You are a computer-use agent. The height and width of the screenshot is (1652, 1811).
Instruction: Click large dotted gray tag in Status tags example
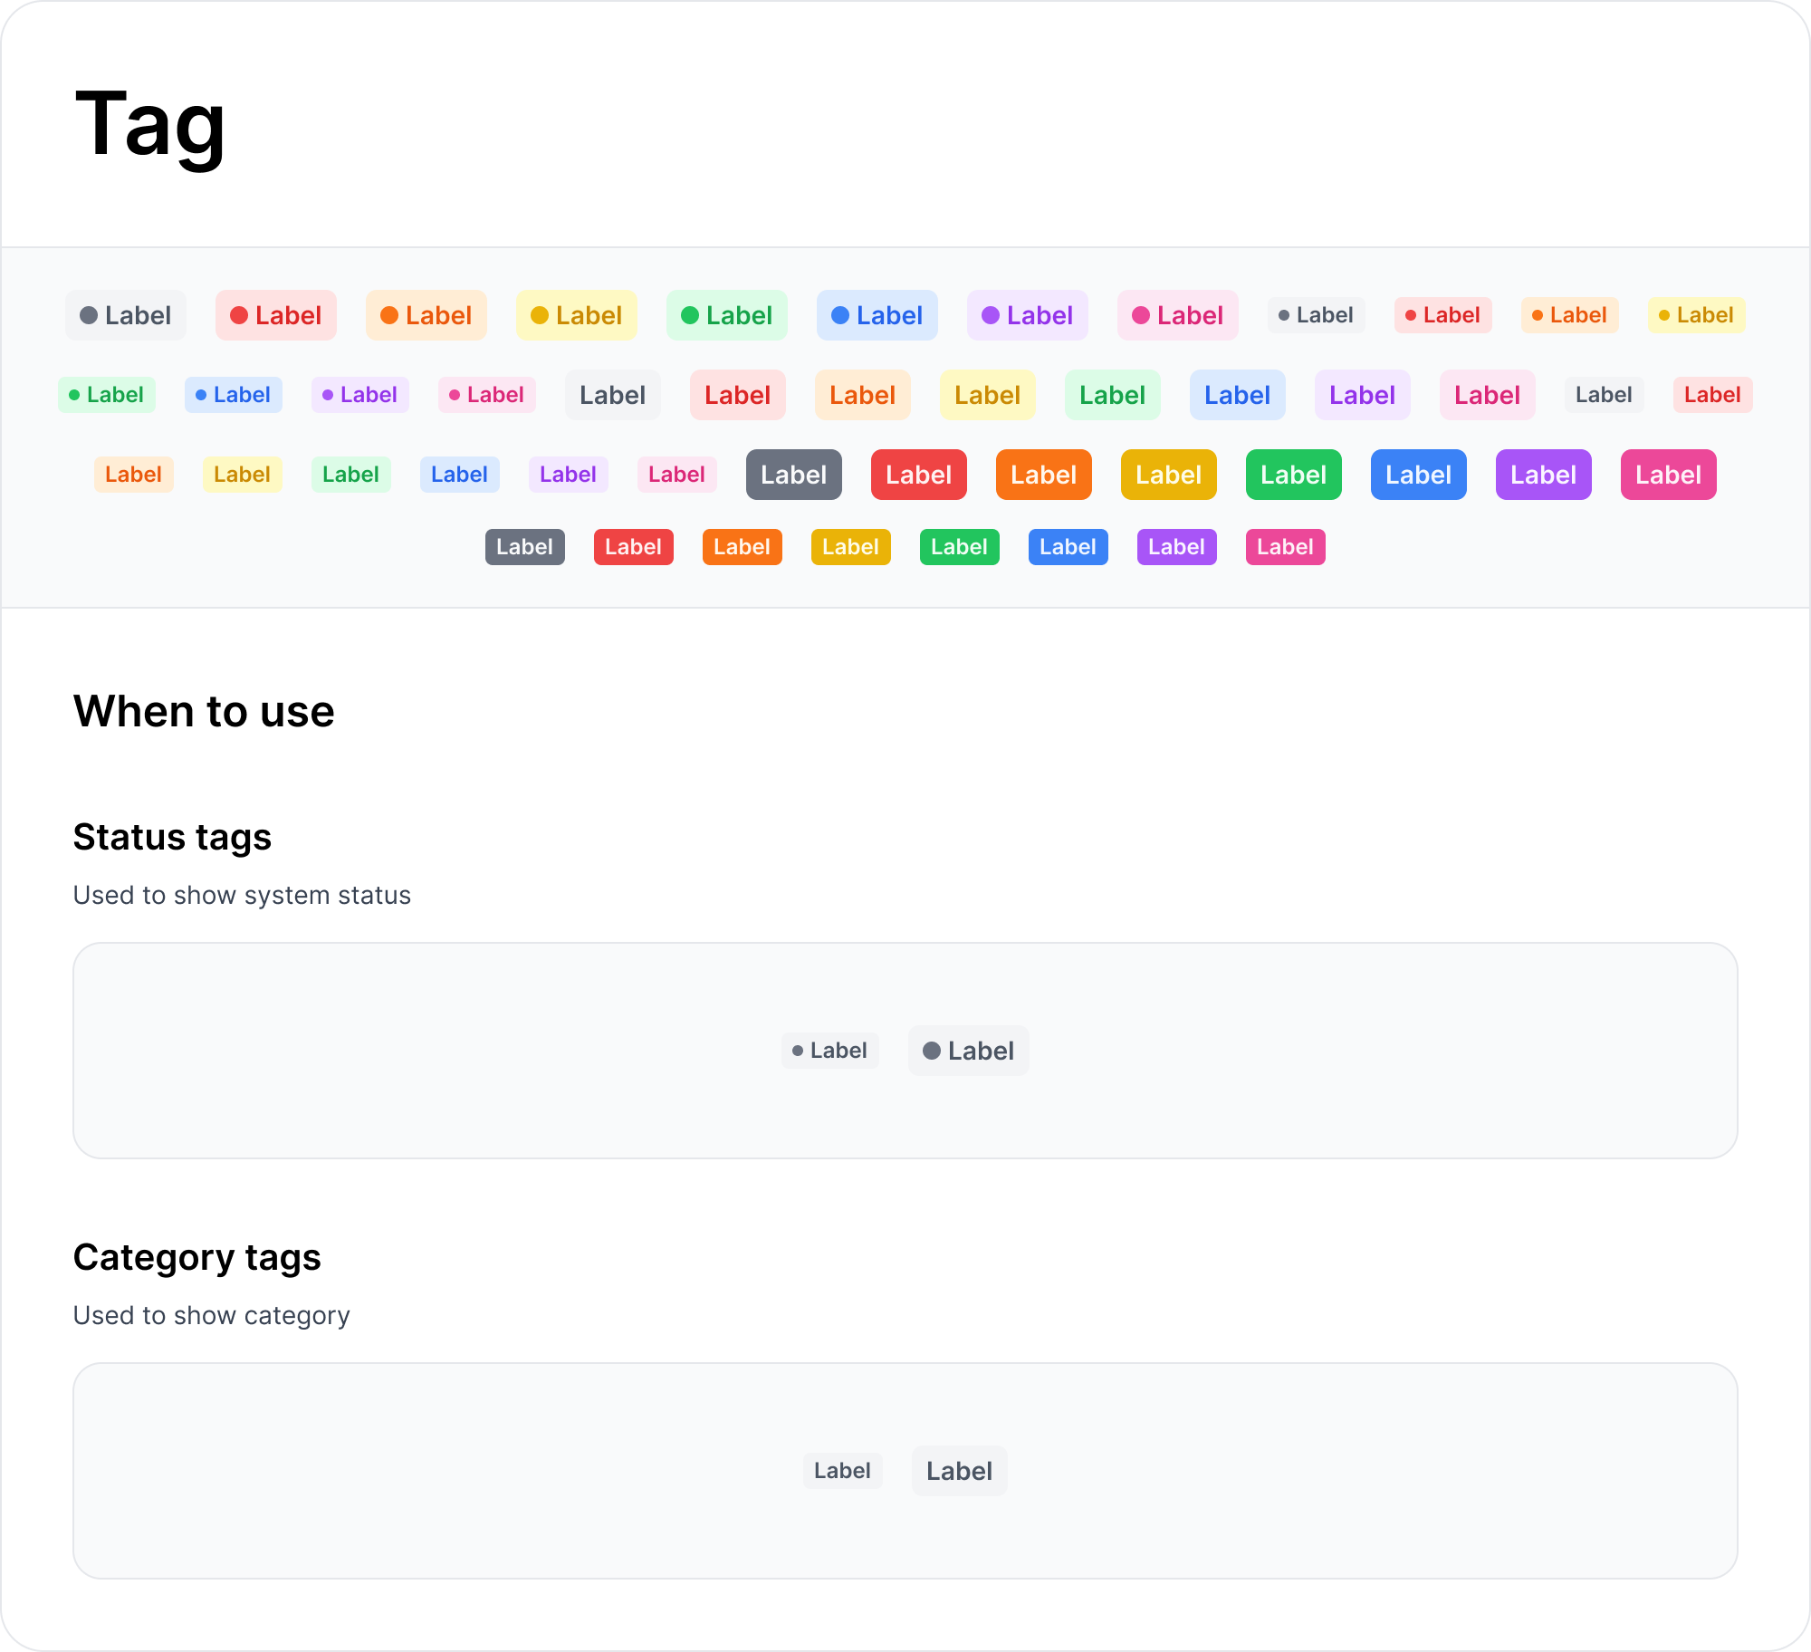969,1051
